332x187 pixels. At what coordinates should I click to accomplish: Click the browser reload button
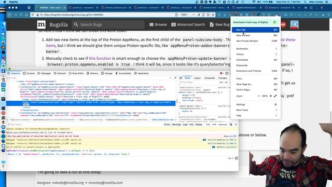pyautogui.click(x=21, y=15)
